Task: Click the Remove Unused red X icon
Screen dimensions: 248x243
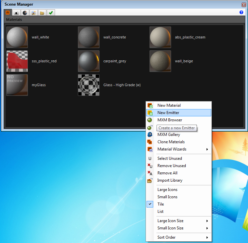Action: click(x=150, y=166)
